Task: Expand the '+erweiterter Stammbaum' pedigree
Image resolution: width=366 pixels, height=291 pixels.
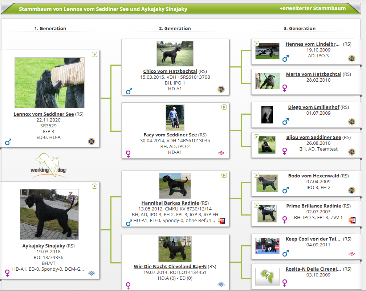Action: click(x=313, y=8)
